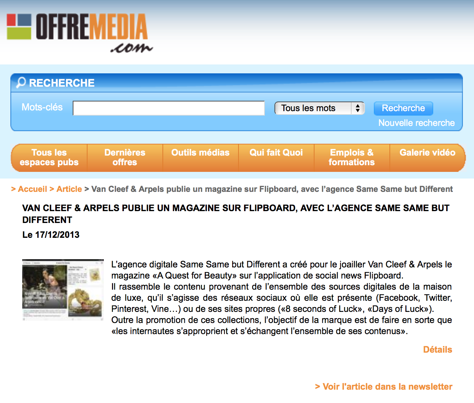The image size is (474, 403).
Task: Open 'Emplois & formations' menu item
Action: tap(352, 157)
